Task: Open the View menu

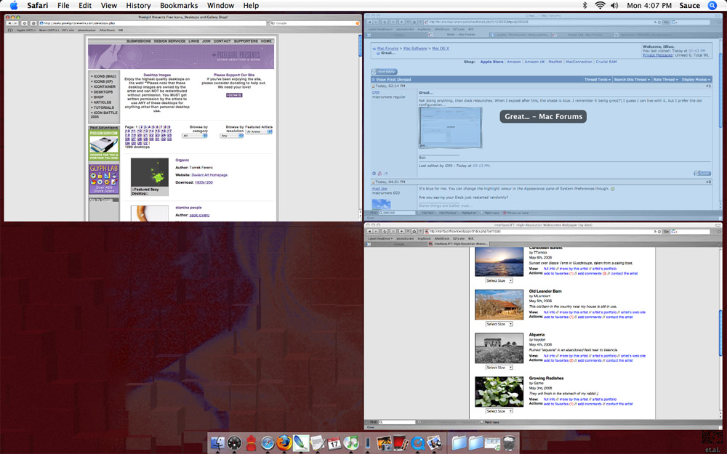Action: point(109,6)
